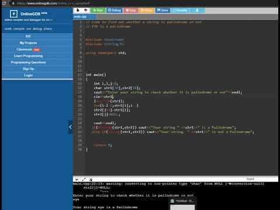The height and width of the screenshot is (210, 280).
Task: Run the program with green Run button
Action: 98,10
